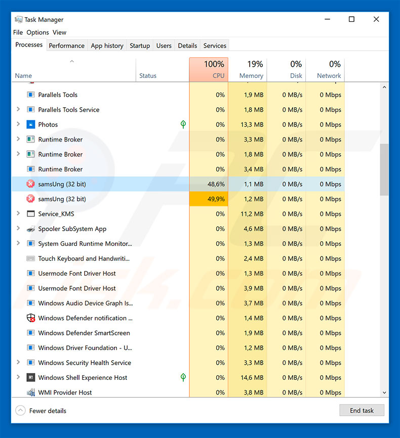Expand the Photos process group
Viewport: 400px width, 438px height.
18,124
